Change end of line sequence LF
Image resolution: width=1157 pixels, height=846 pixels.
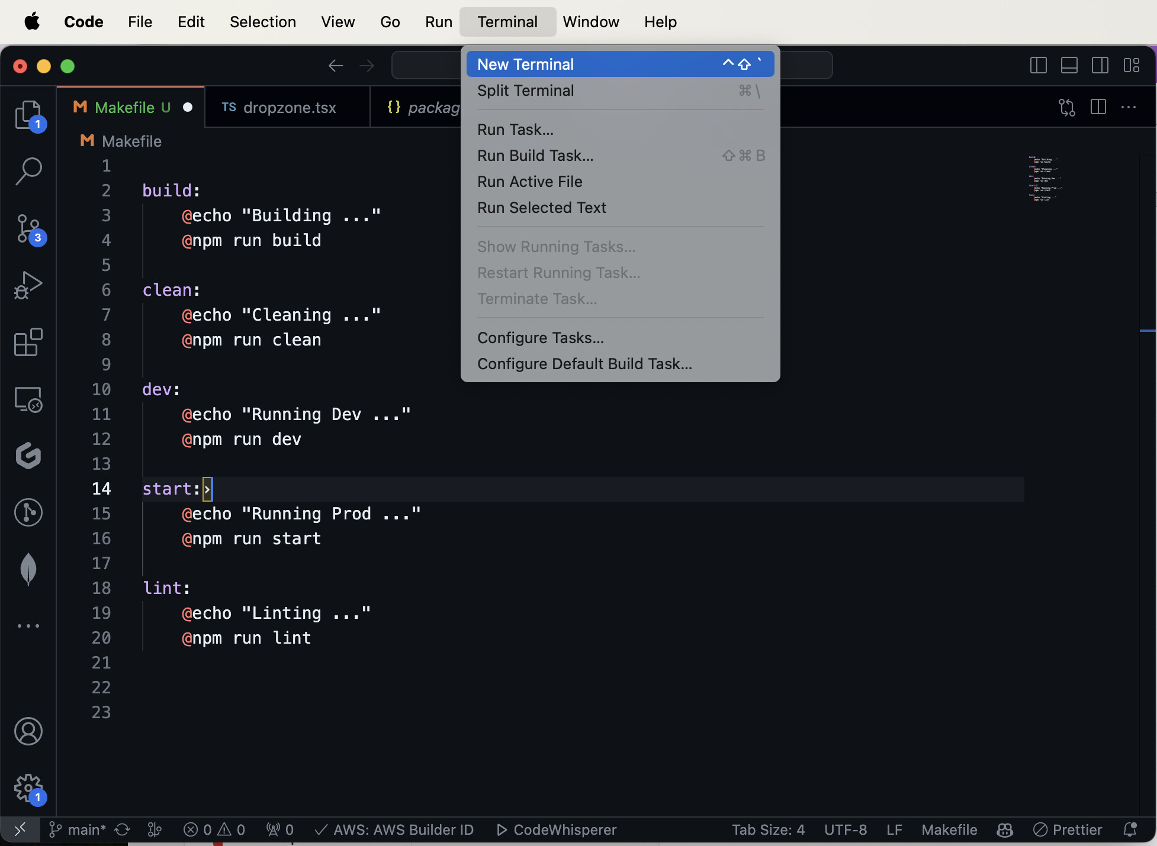[894, 829]
